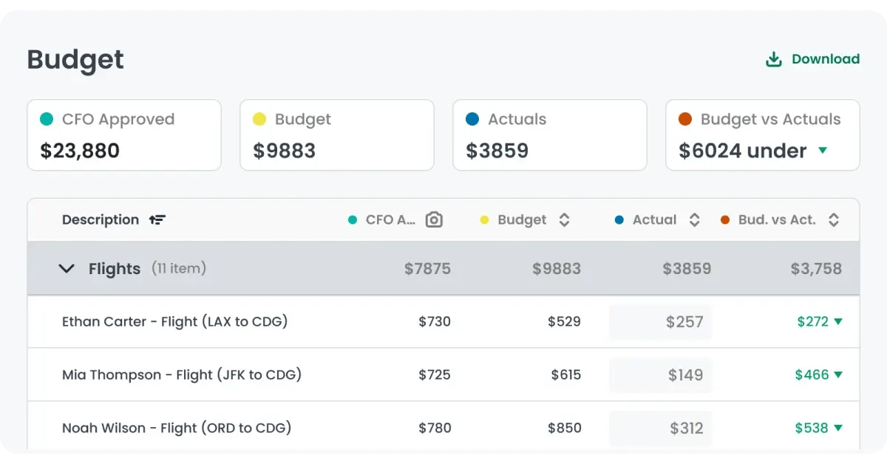The width and height of the screenshot is (887, 464).
Task: Click the teal CFO Approved color dot
Action: click(x=47, y=119)
